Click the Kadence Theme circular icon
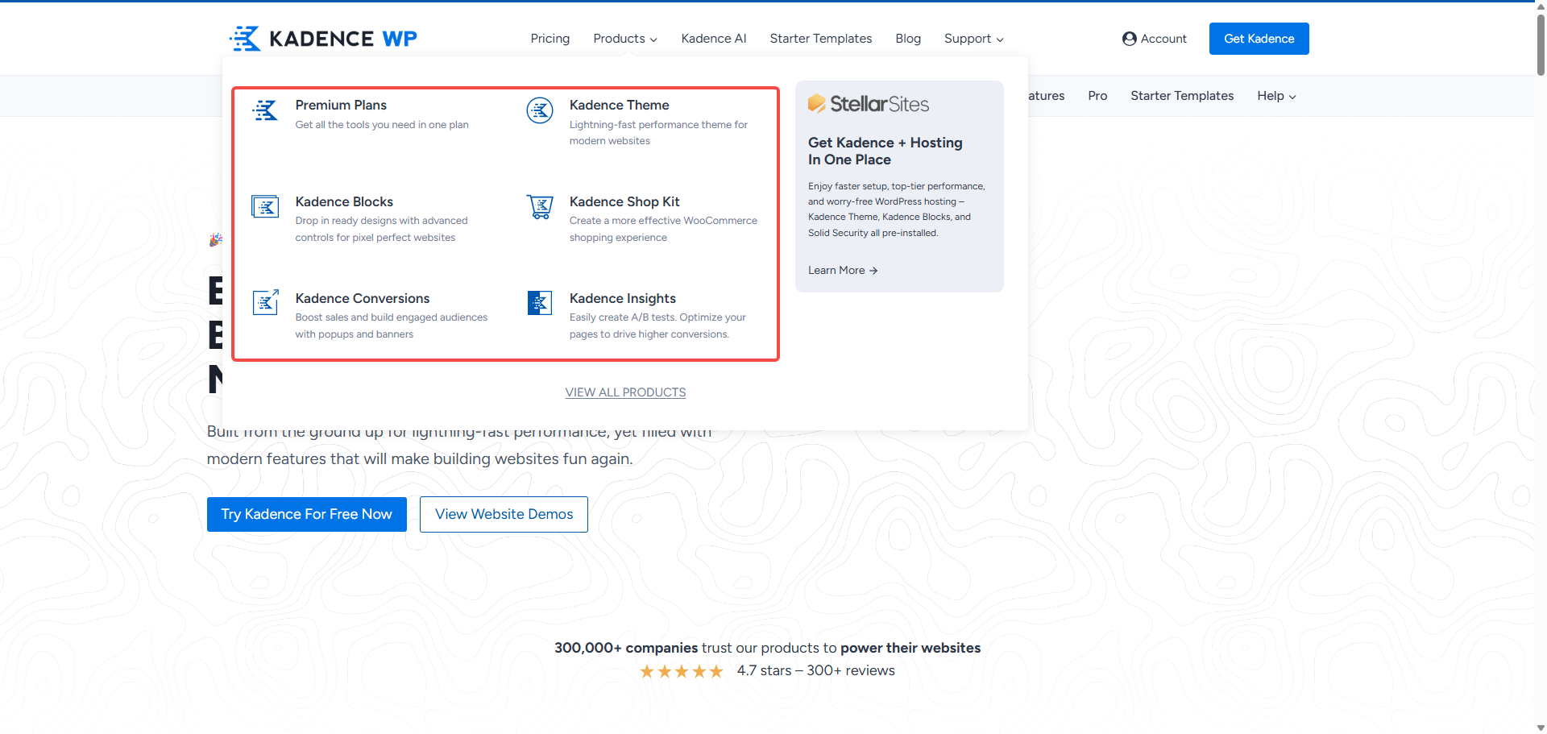 [539, 110]
